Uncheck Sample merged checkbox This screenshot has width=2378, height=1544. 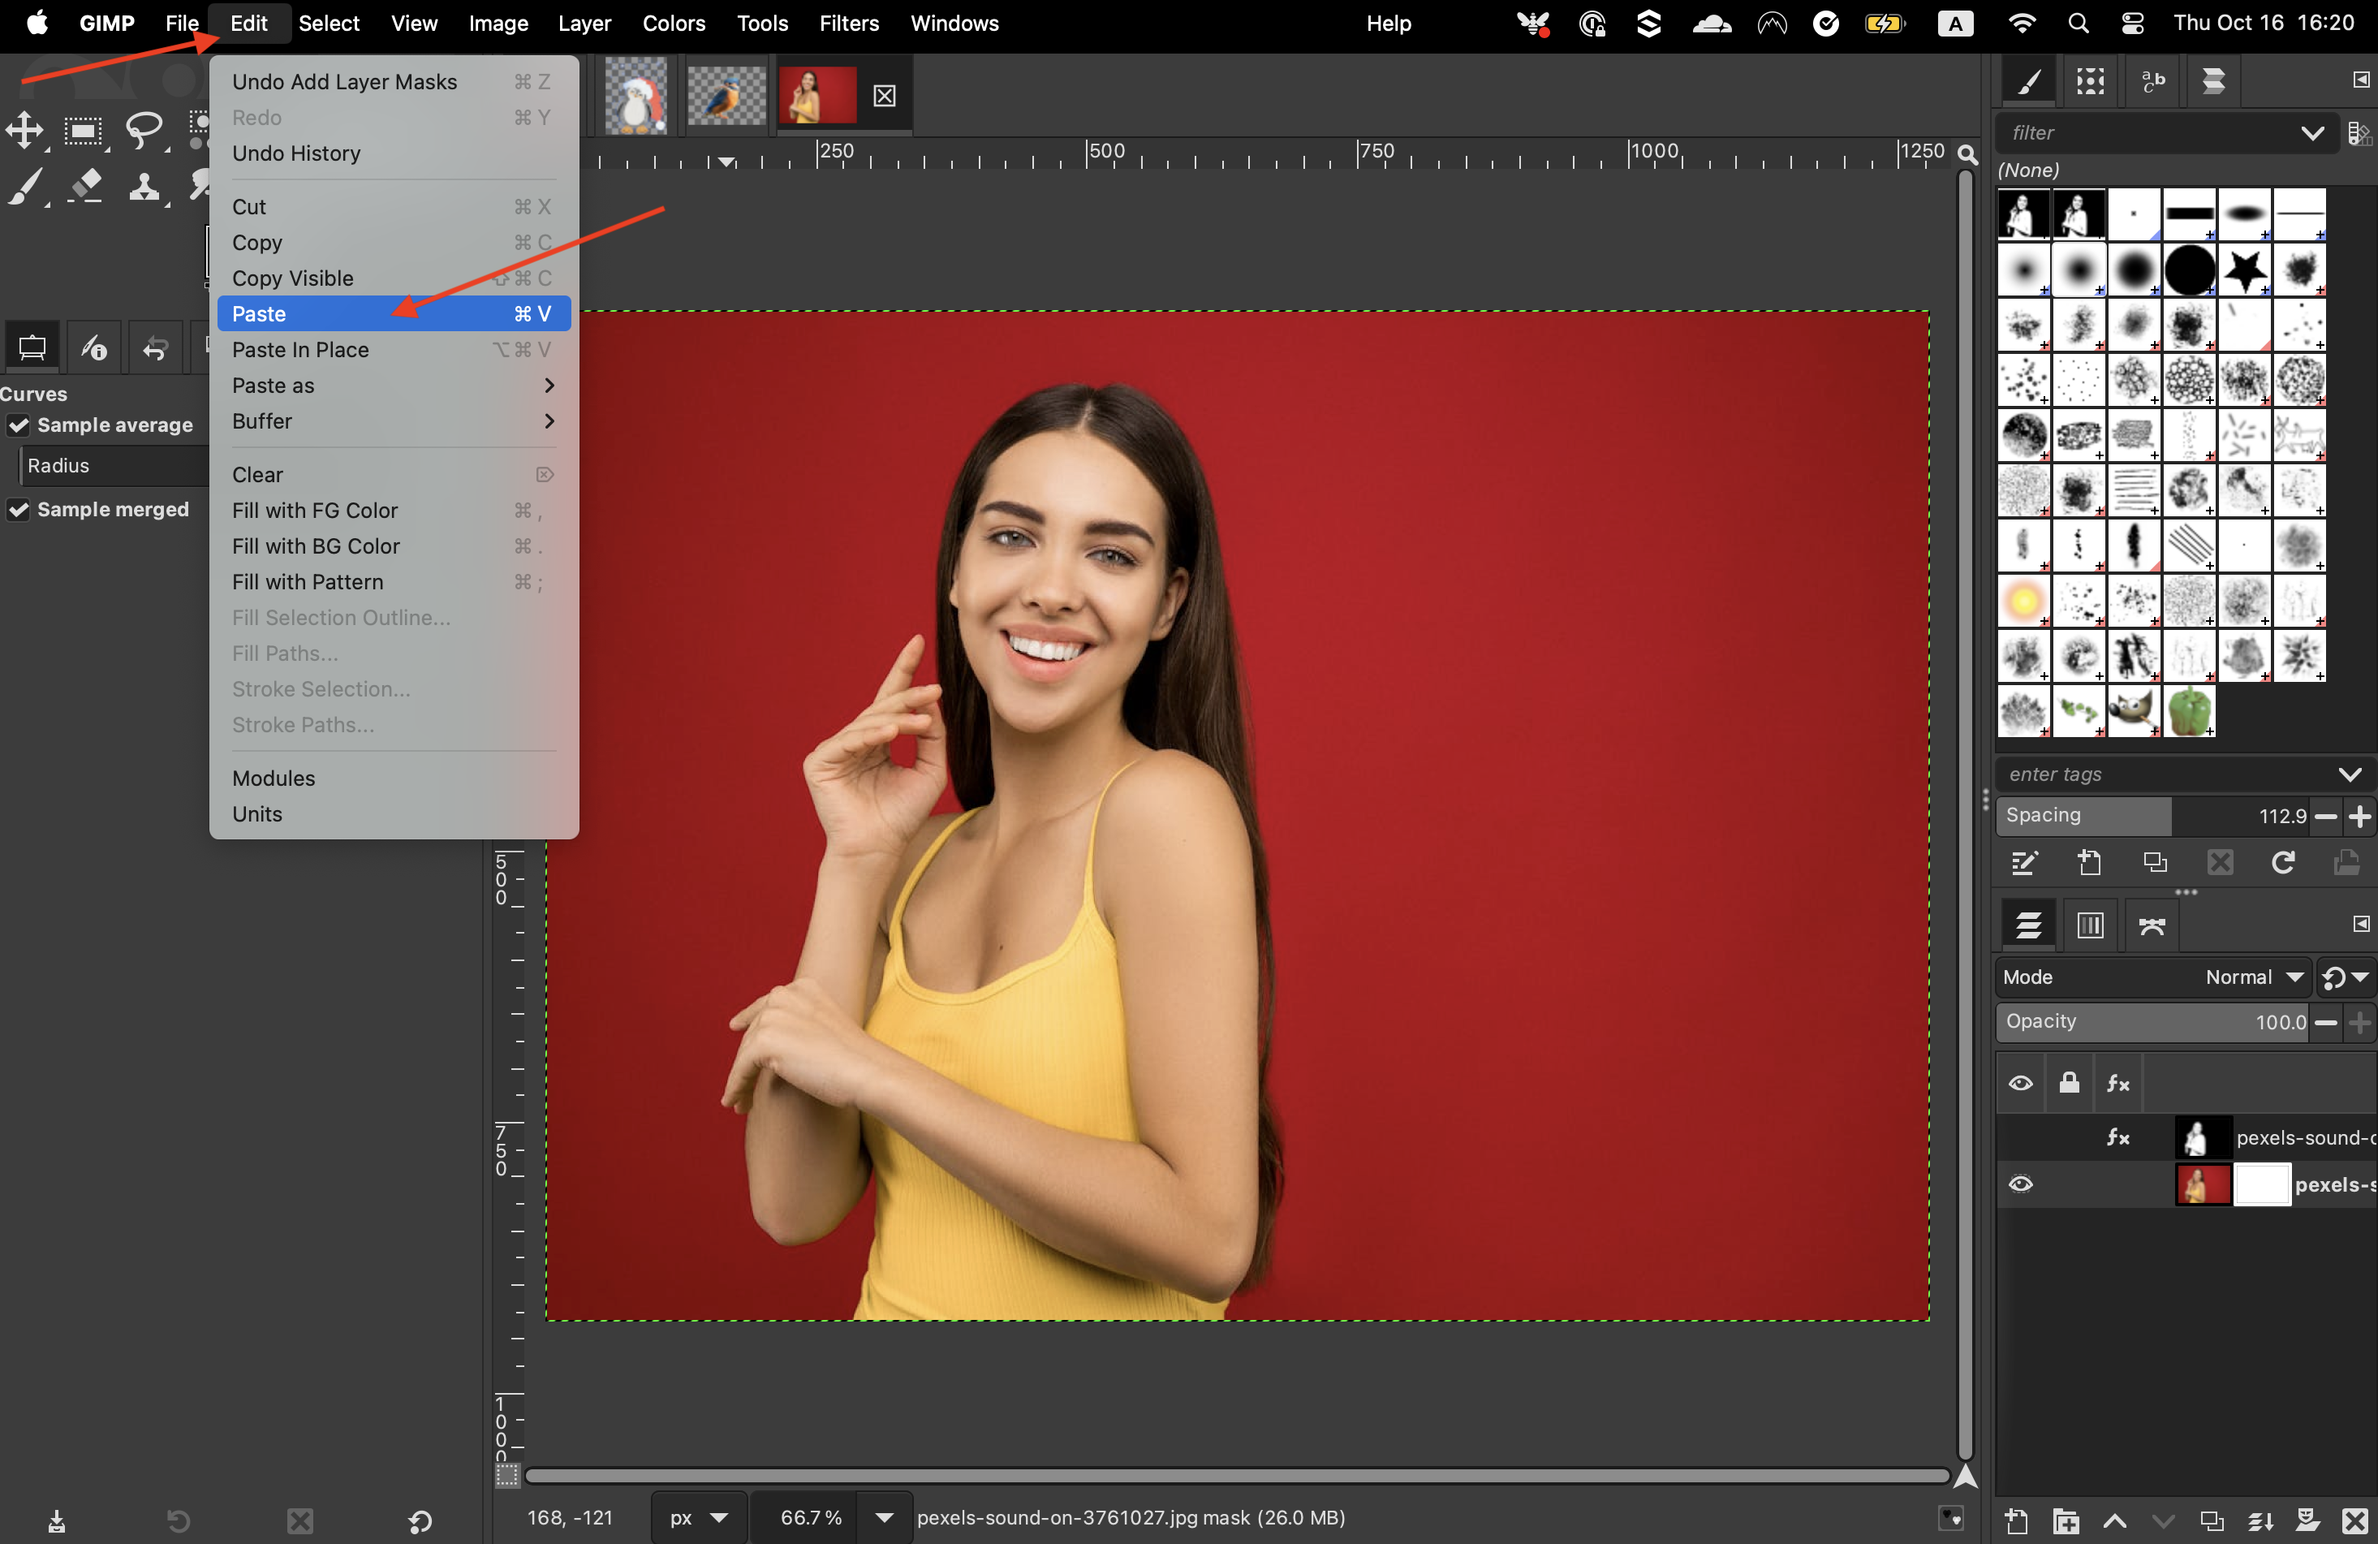pos(19,510)
